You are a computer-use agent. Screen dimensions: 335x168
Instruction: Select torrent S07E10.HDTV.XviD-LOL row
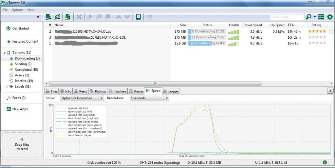tap(189, 37)
